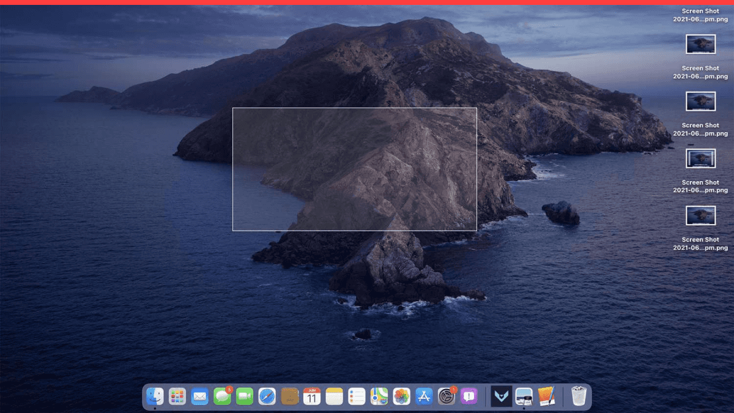Open Messages with the notification badge
The image size is (734, 413).
tap(222, 396)
